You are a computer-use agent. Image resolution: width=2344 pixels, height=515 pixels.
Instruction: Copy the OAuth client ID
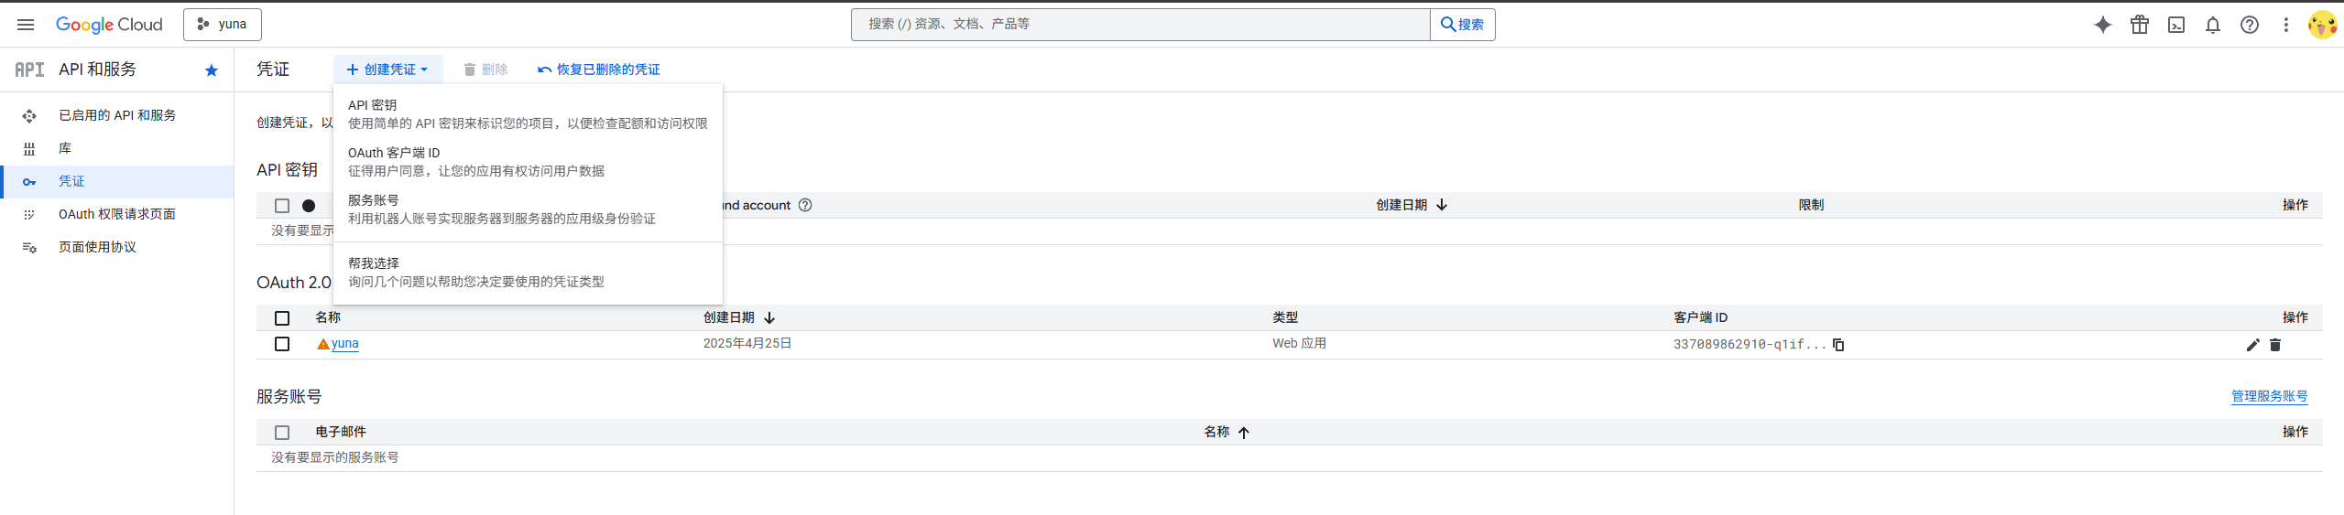(1837, 345)
